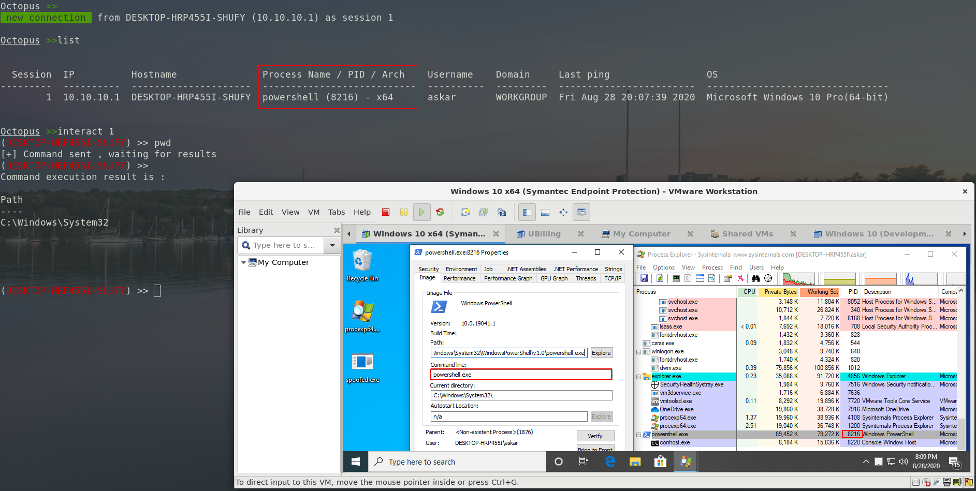Screen dimensions: 976x491
Task: Click the binoculars Find Handle icon
Action: click(755, 278)
